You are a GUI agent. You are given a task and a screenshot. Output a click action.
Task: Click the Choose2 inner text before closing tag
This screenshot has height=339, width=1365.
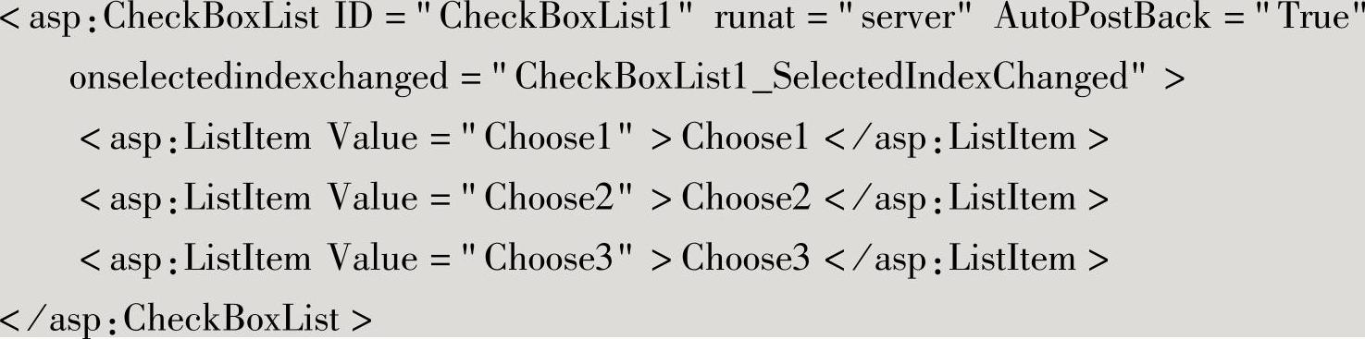[x=745, y=198]
